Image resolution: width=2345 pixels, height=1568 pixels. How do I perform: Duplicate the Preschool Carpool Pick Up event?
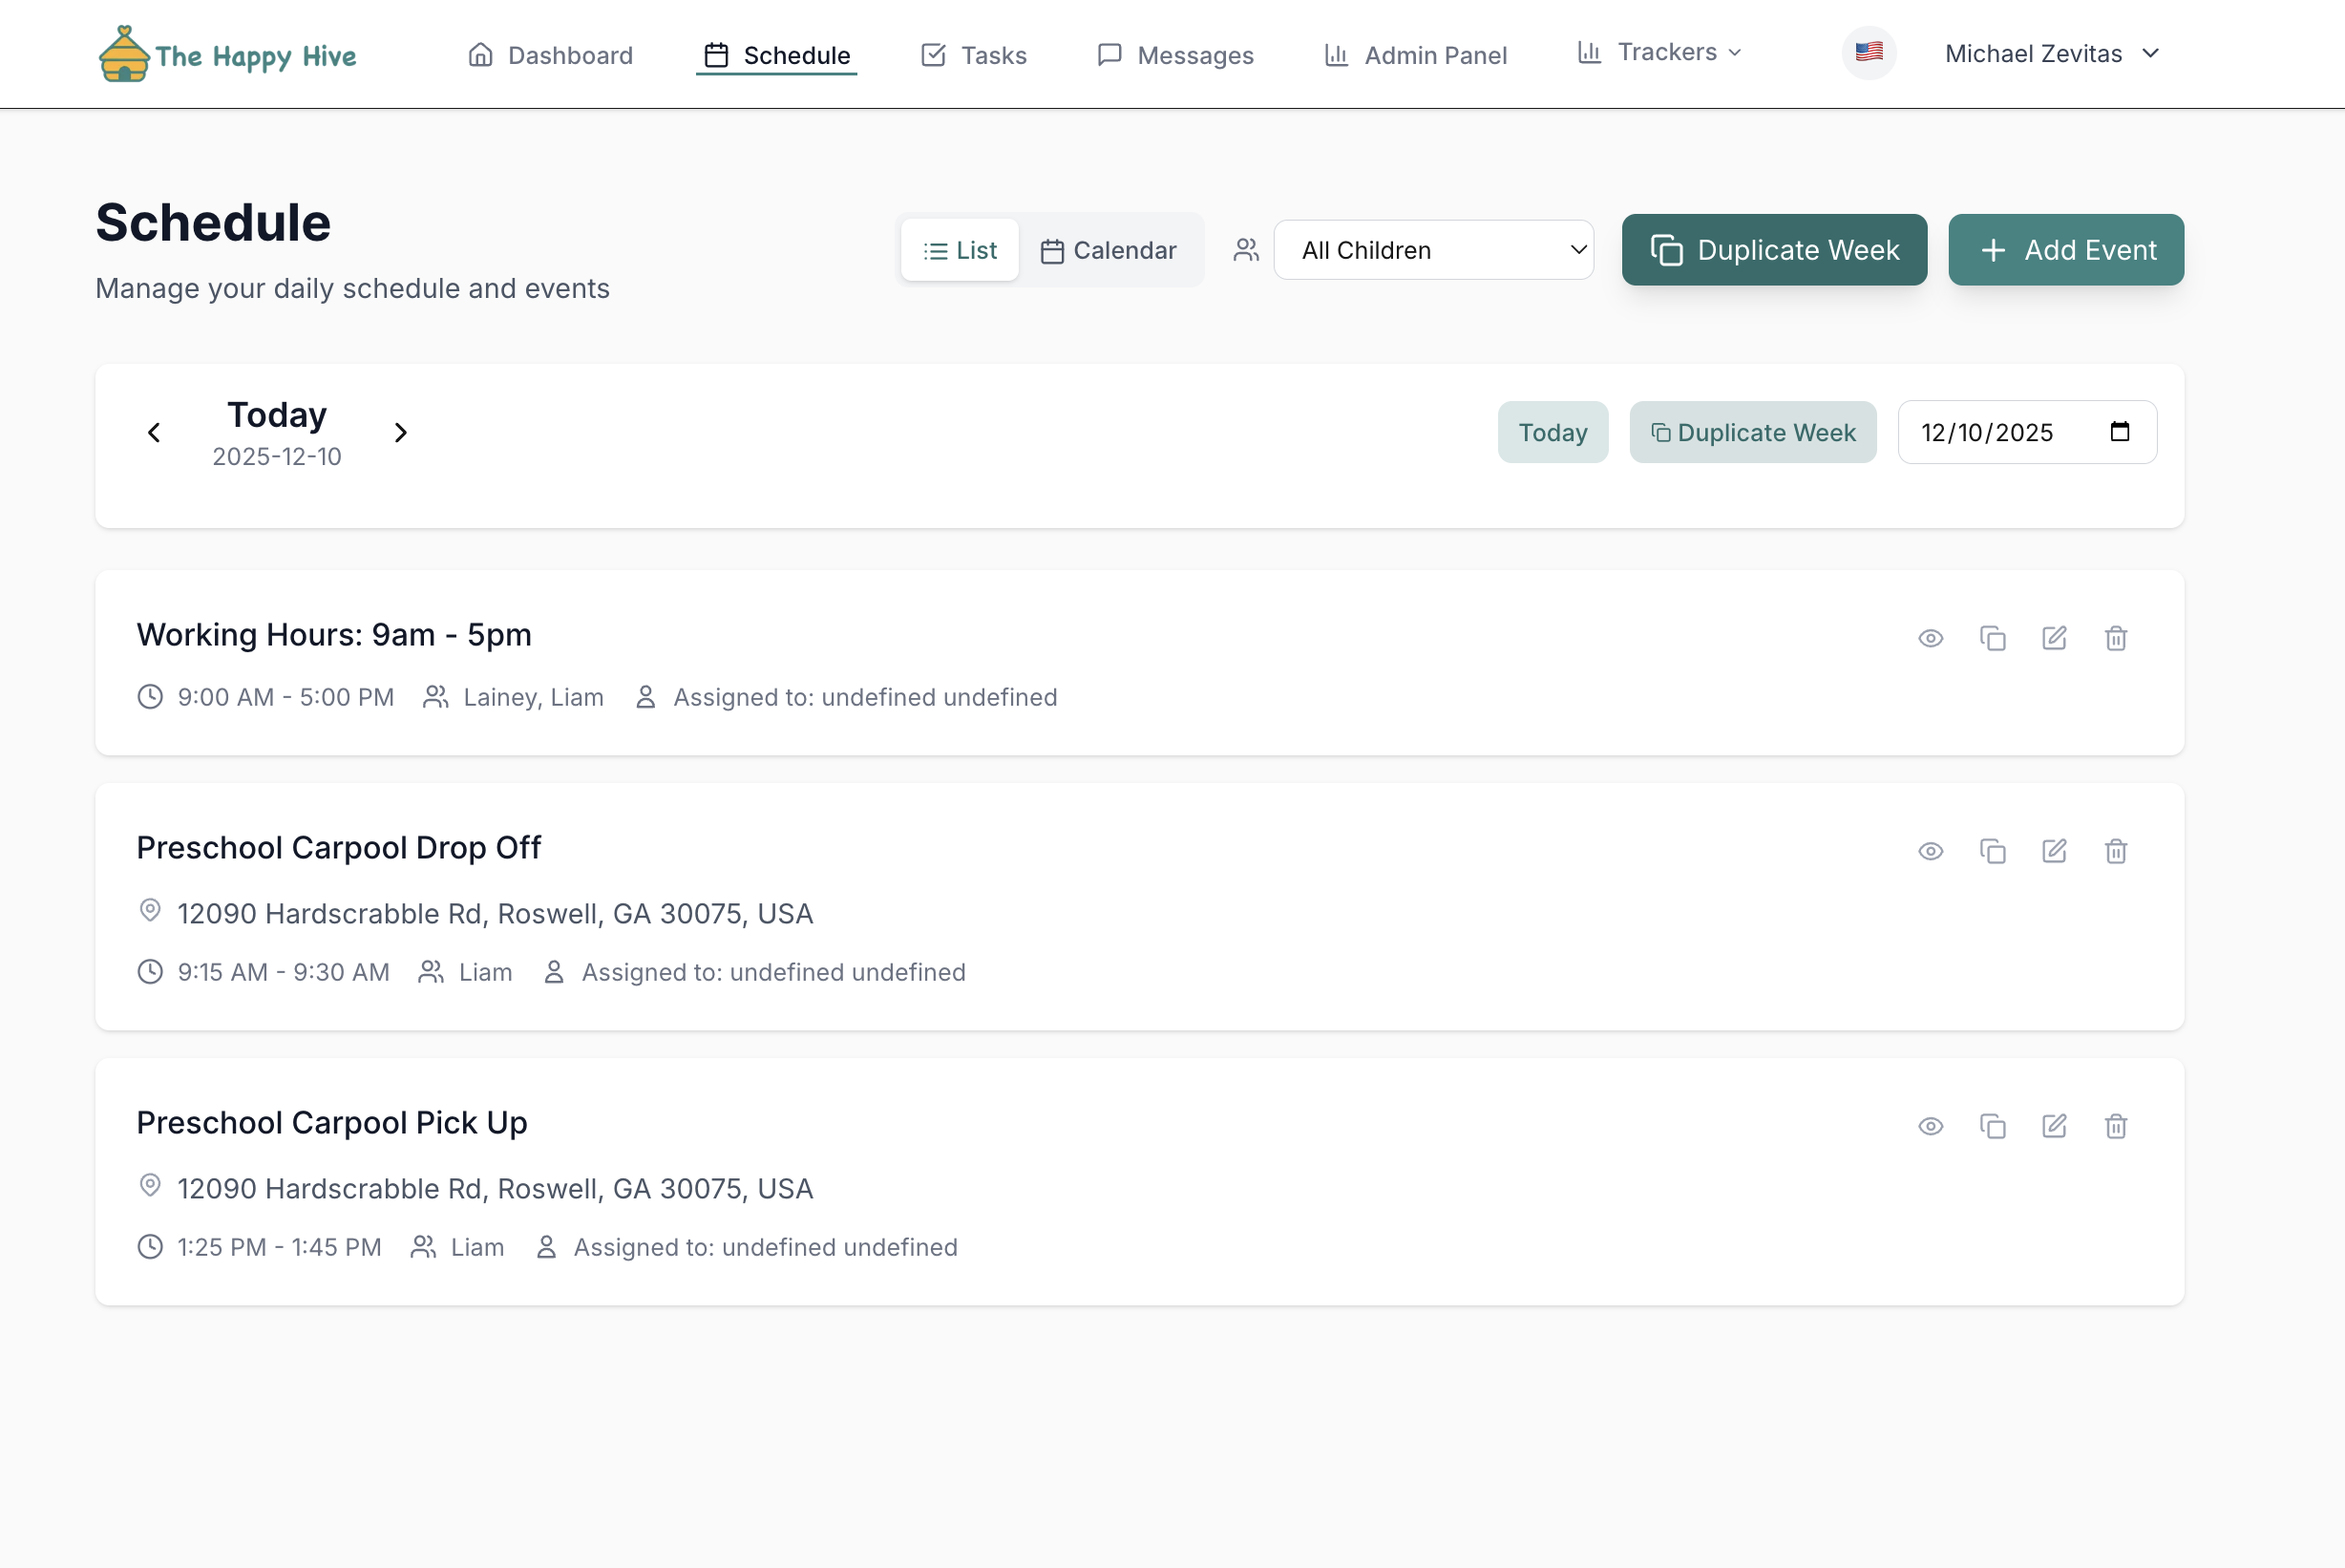(x=1992, y=1126)
